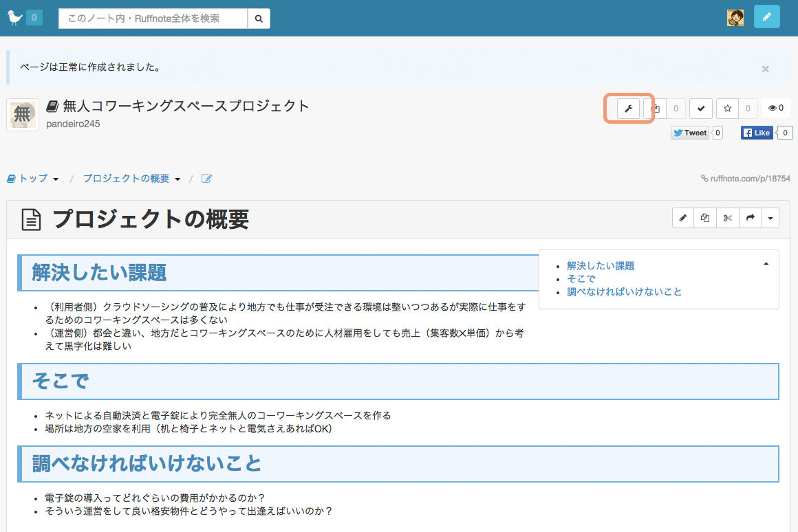Viewport: 798px width, 532px height.
Task: Click the Facebook Like button
Action: 757,133
